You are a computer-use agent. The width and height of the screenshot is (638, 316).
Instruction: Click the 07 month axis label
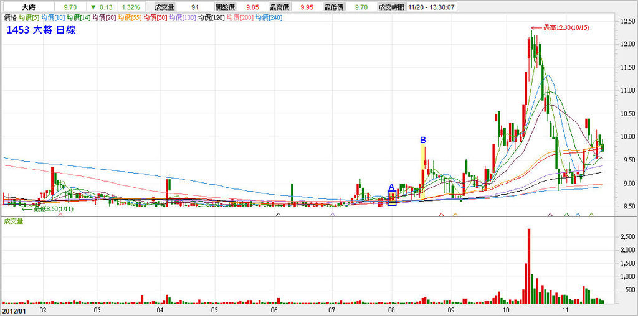click(331, 310)
